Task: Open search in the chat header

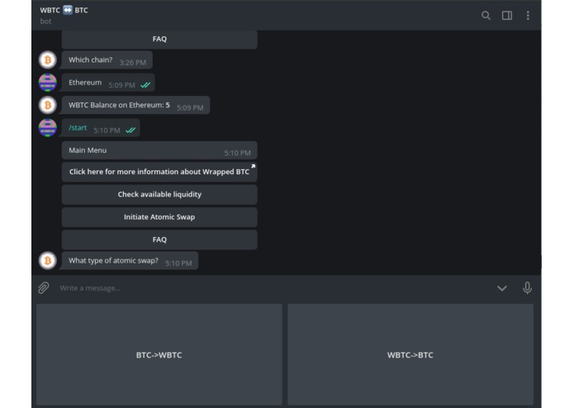Action: [x=486, y=16]
